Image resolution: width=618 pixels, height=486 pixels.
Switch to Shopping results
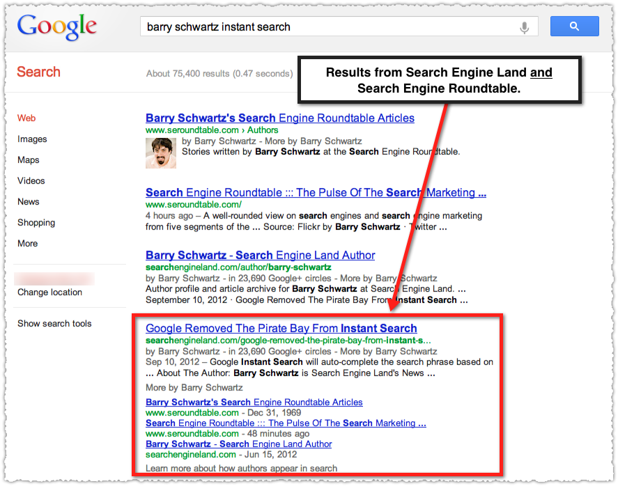(x=36, y=223)
